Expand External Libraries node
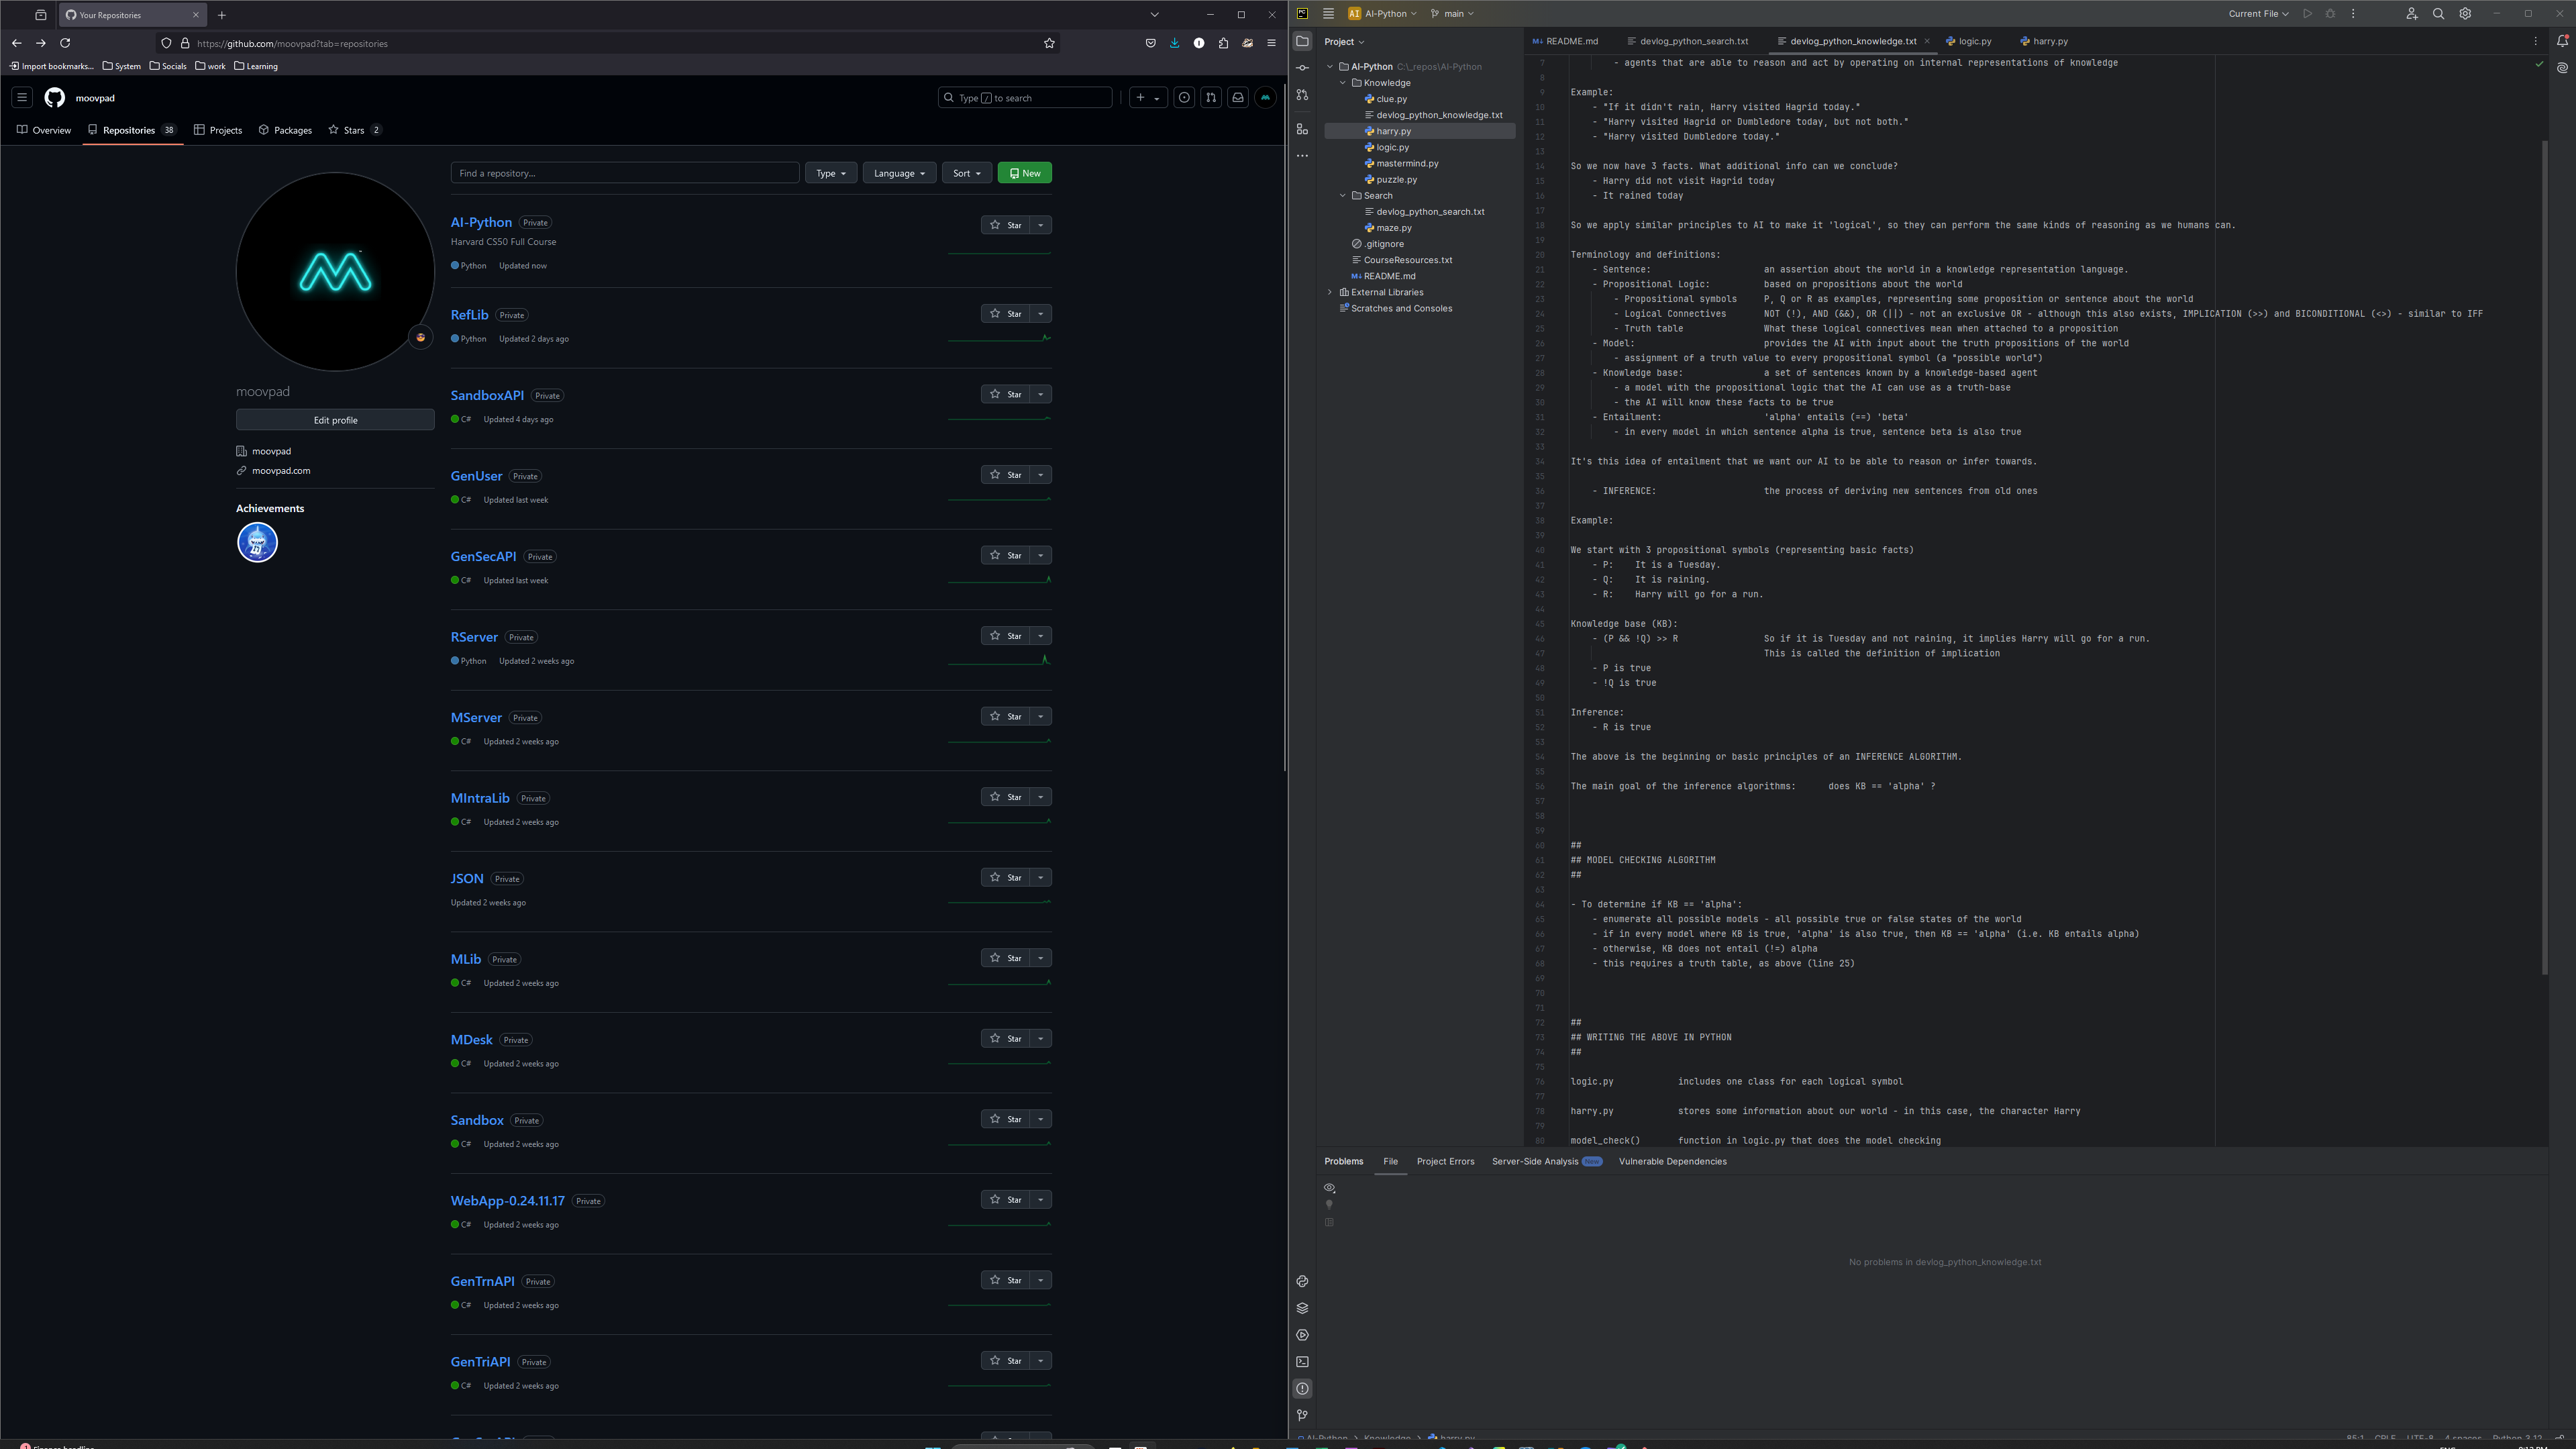 point(1330,292)
